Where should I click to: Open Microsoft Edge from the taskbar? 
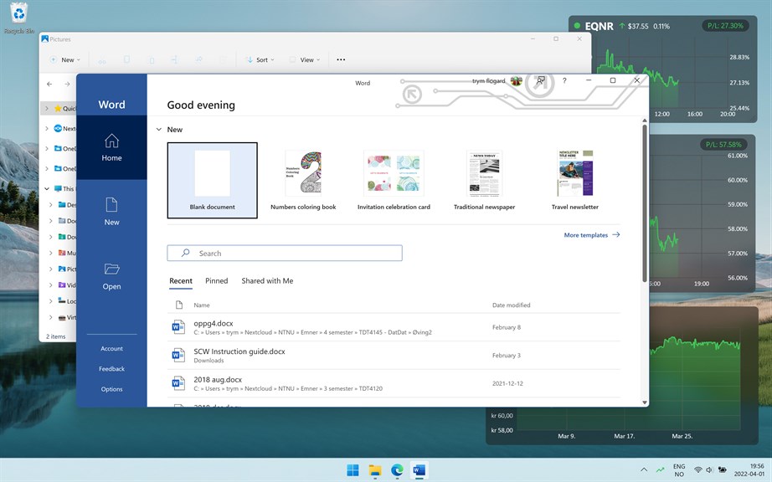396,469
